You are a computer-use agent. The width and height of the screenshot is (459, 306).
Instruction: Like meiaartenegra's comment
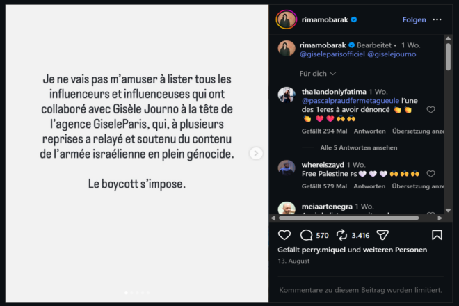(x=430, y=214)
